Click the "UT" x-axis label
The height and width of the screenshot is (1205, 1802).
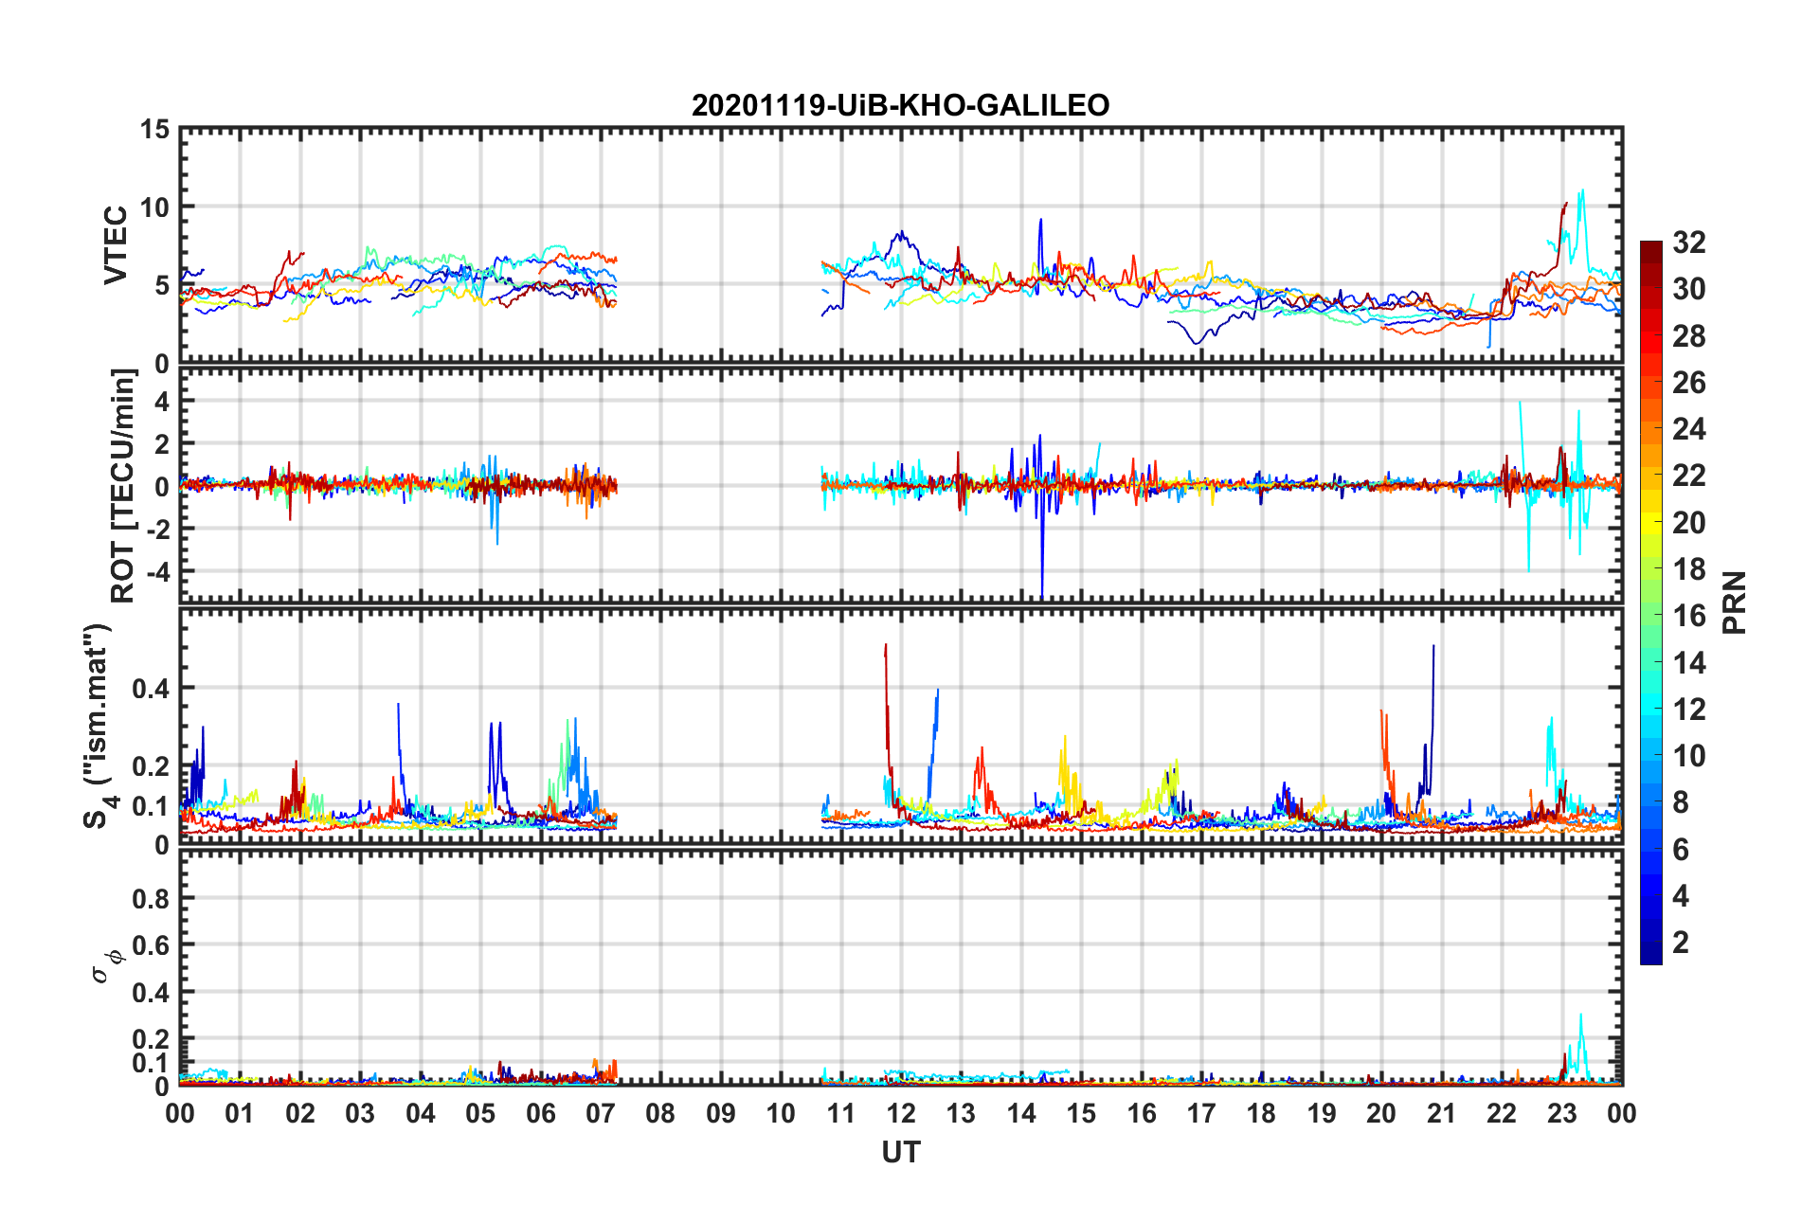pos(901,1152)
